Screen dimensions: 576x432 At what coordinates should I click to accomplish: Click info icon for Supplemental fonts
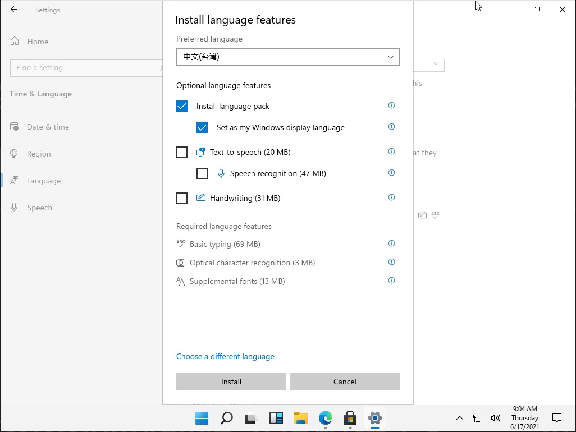point(392,281)
